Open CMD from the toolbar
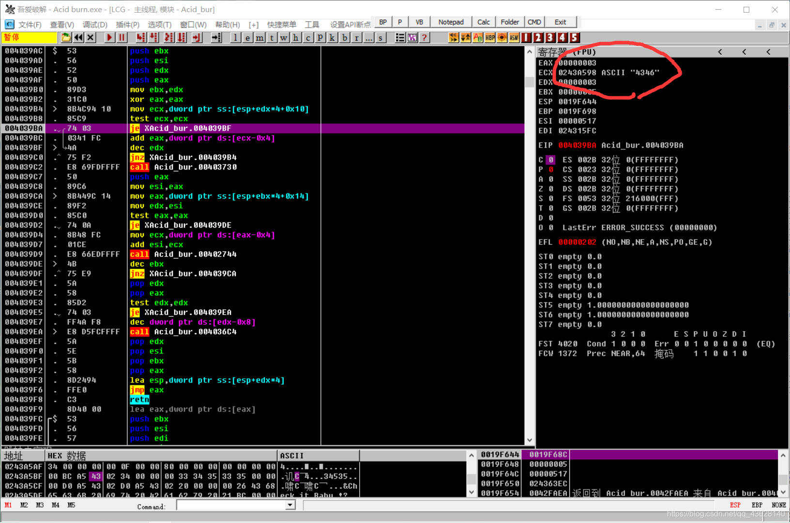Screen dimensions: 790x523 pos(534,22)
